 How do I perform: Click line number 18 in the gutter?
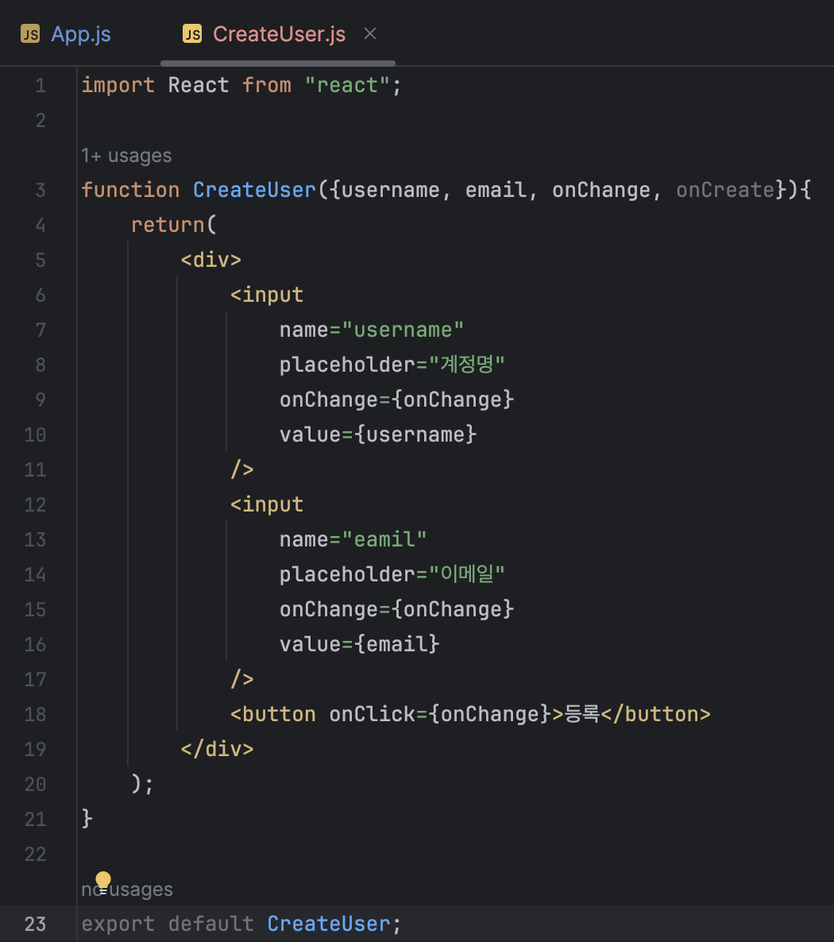tap(35, 714)
